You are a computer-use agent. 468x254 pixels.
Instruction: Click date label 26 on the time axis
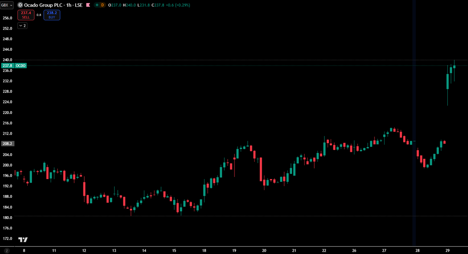pyautogui.click(x=355, y=250)
